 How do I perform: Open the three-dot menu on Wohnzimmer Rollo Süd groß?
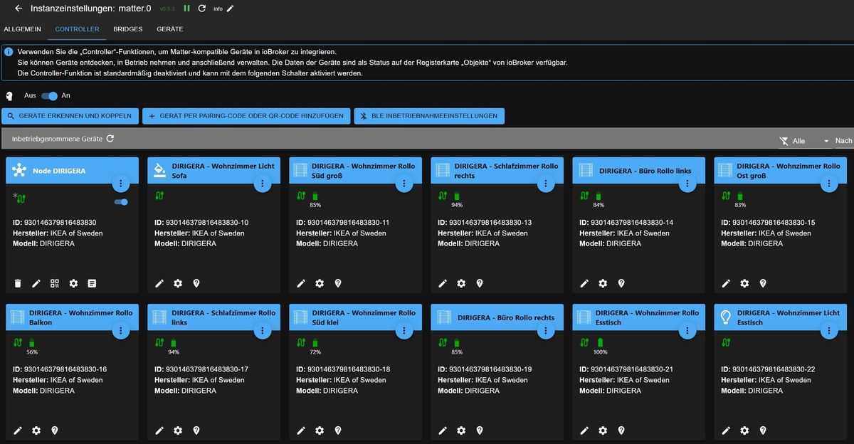coord(404,184)
